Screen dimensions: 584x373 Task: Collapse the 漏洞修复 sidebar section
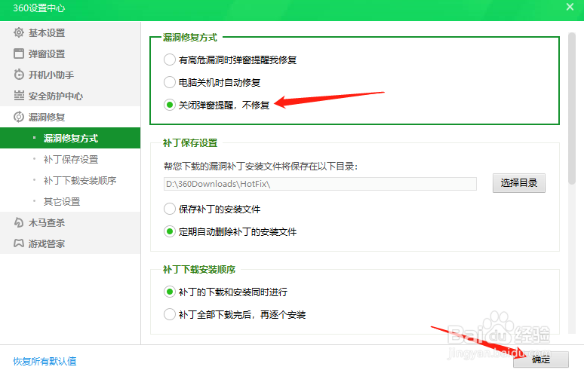click(x=70, y=117)
